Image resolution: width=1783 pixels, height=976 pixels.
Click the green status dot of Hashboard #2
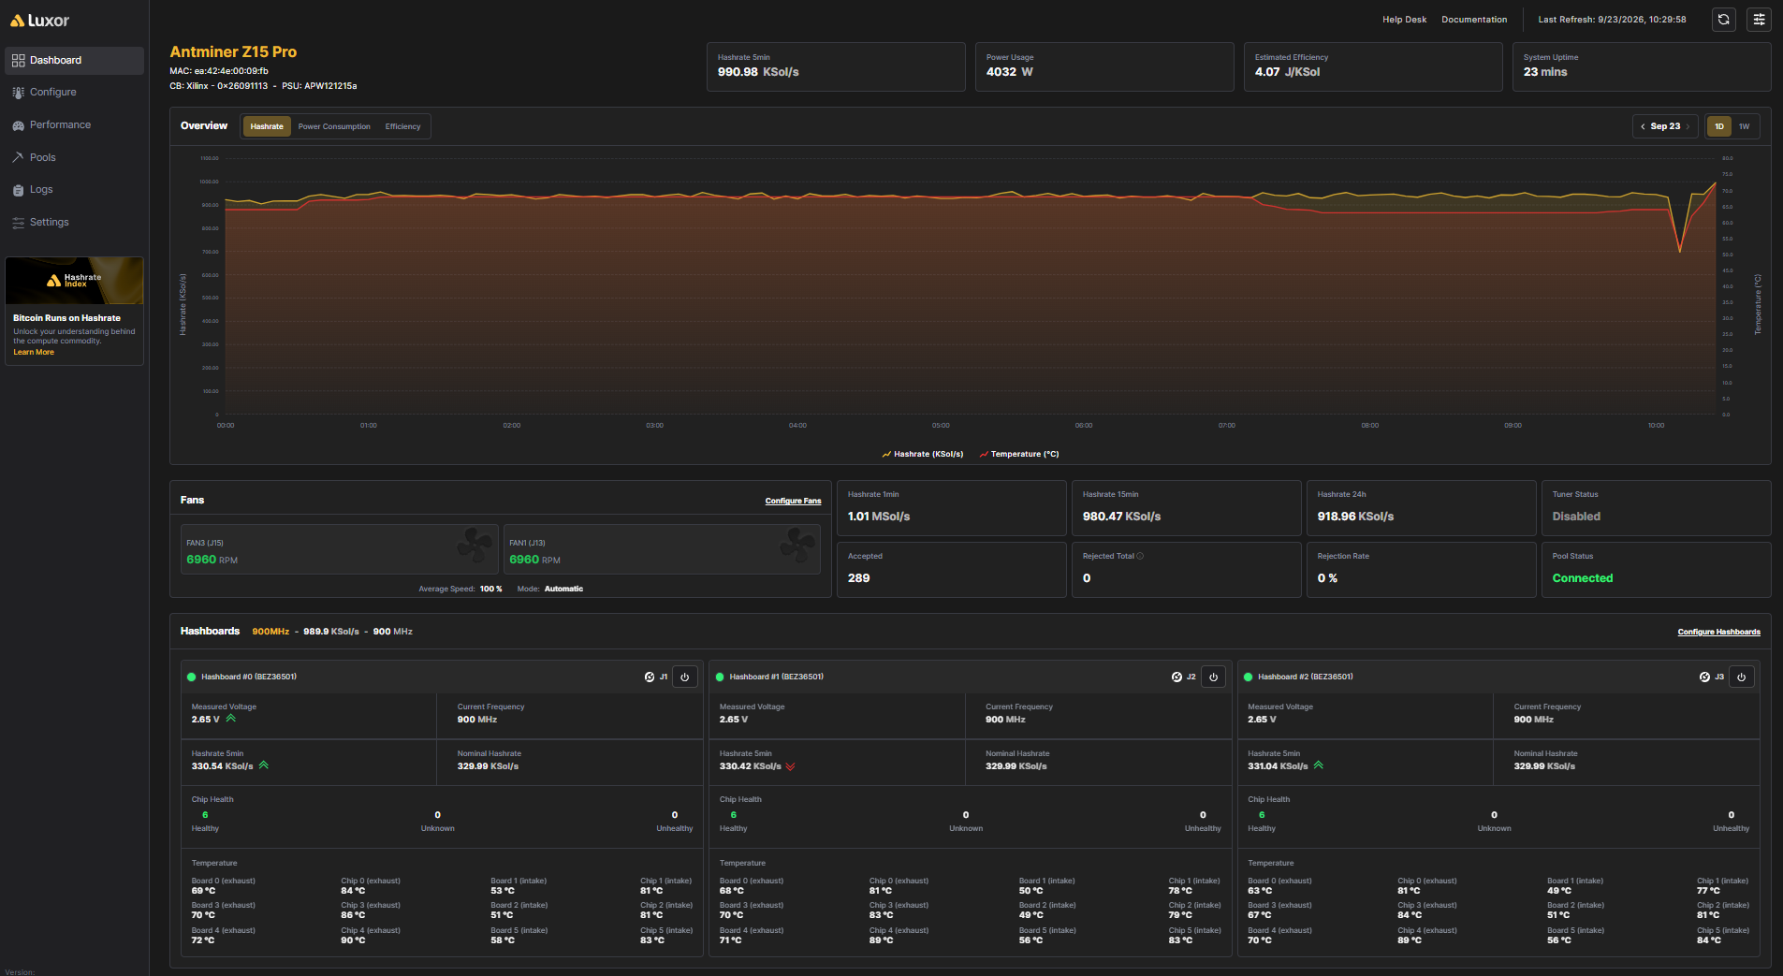pyautogui.click(x=1248, y=677)
